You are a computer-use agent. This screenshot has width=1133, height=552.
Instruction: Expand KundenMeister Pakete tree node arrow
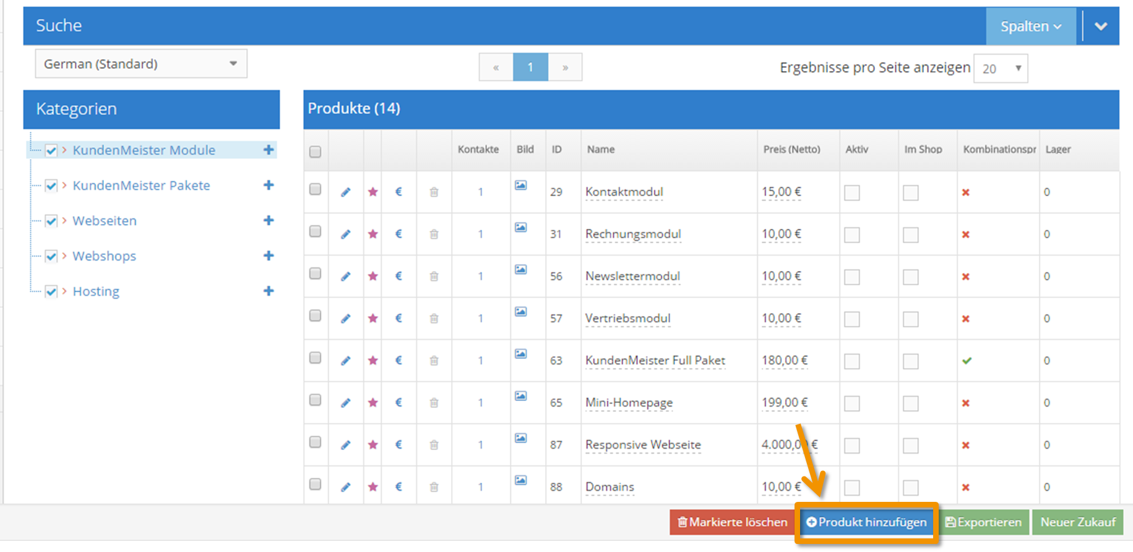point(64,185)
